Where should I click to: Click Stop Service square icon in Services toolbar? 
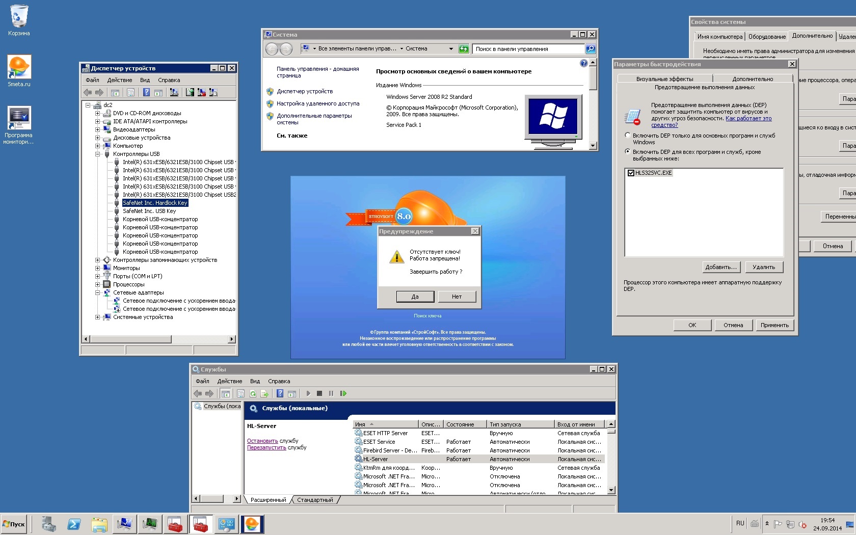pos(319,393)
